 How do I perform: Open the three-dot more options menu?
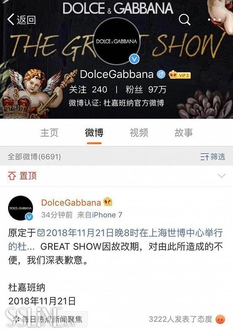pos(214,20)
